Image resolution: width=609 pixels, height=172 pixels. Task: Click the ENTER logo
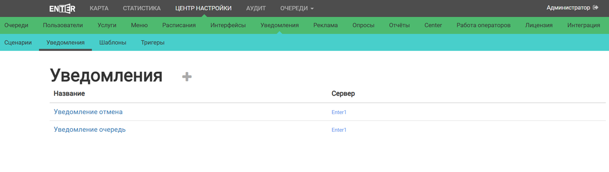tap(62, 8)
